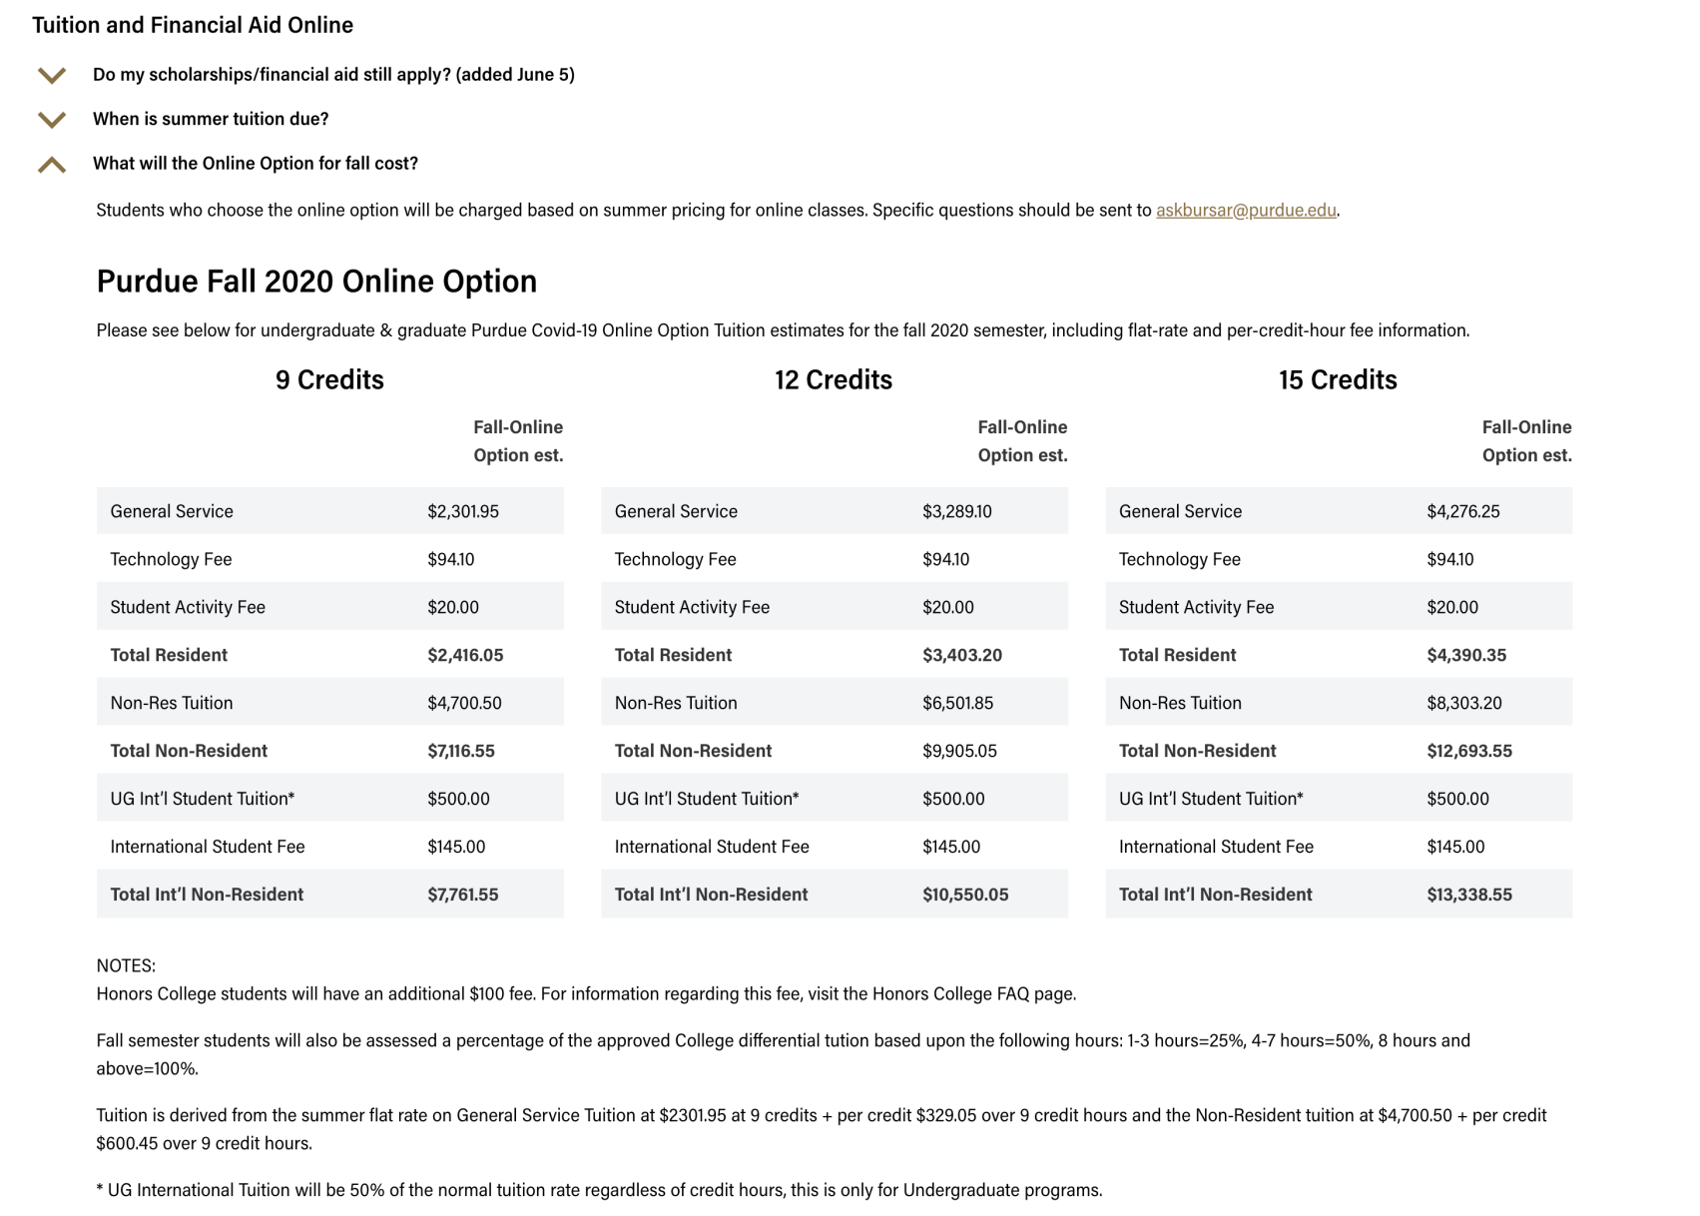
Task: Click 'What will the Online Option' question text
Action: (255, 164)
